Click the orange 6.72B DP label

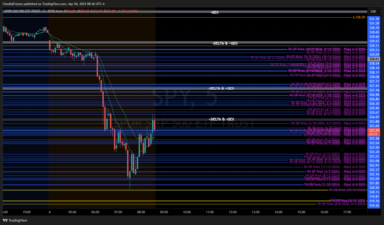pyautogui.click(x=359, y=17)
